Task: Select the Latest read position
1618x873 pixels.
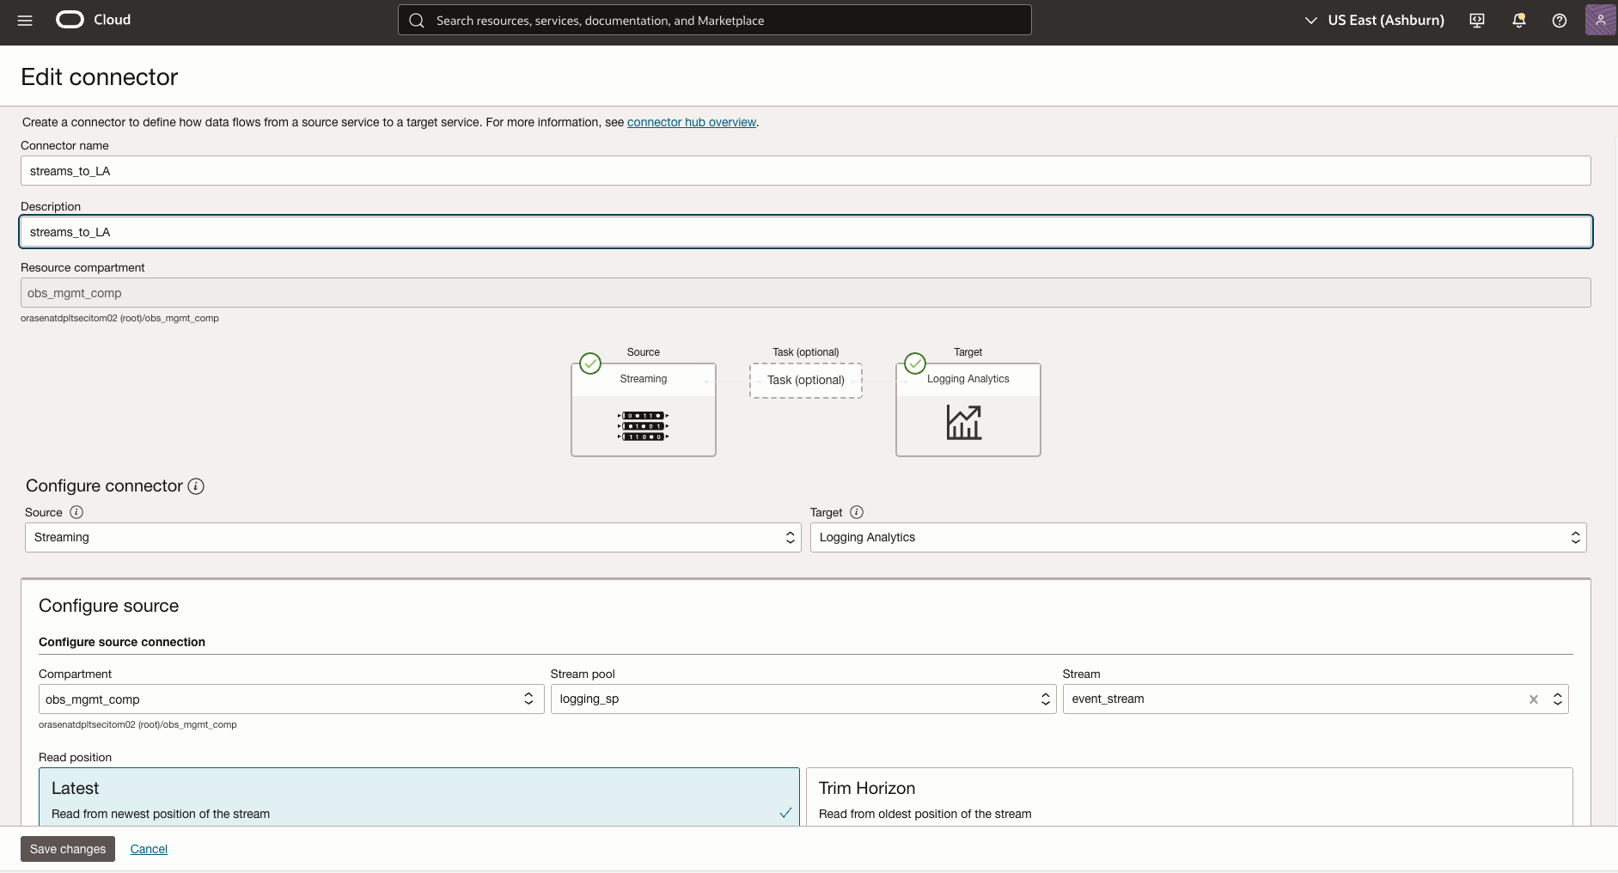Action: tap(419, 797)
